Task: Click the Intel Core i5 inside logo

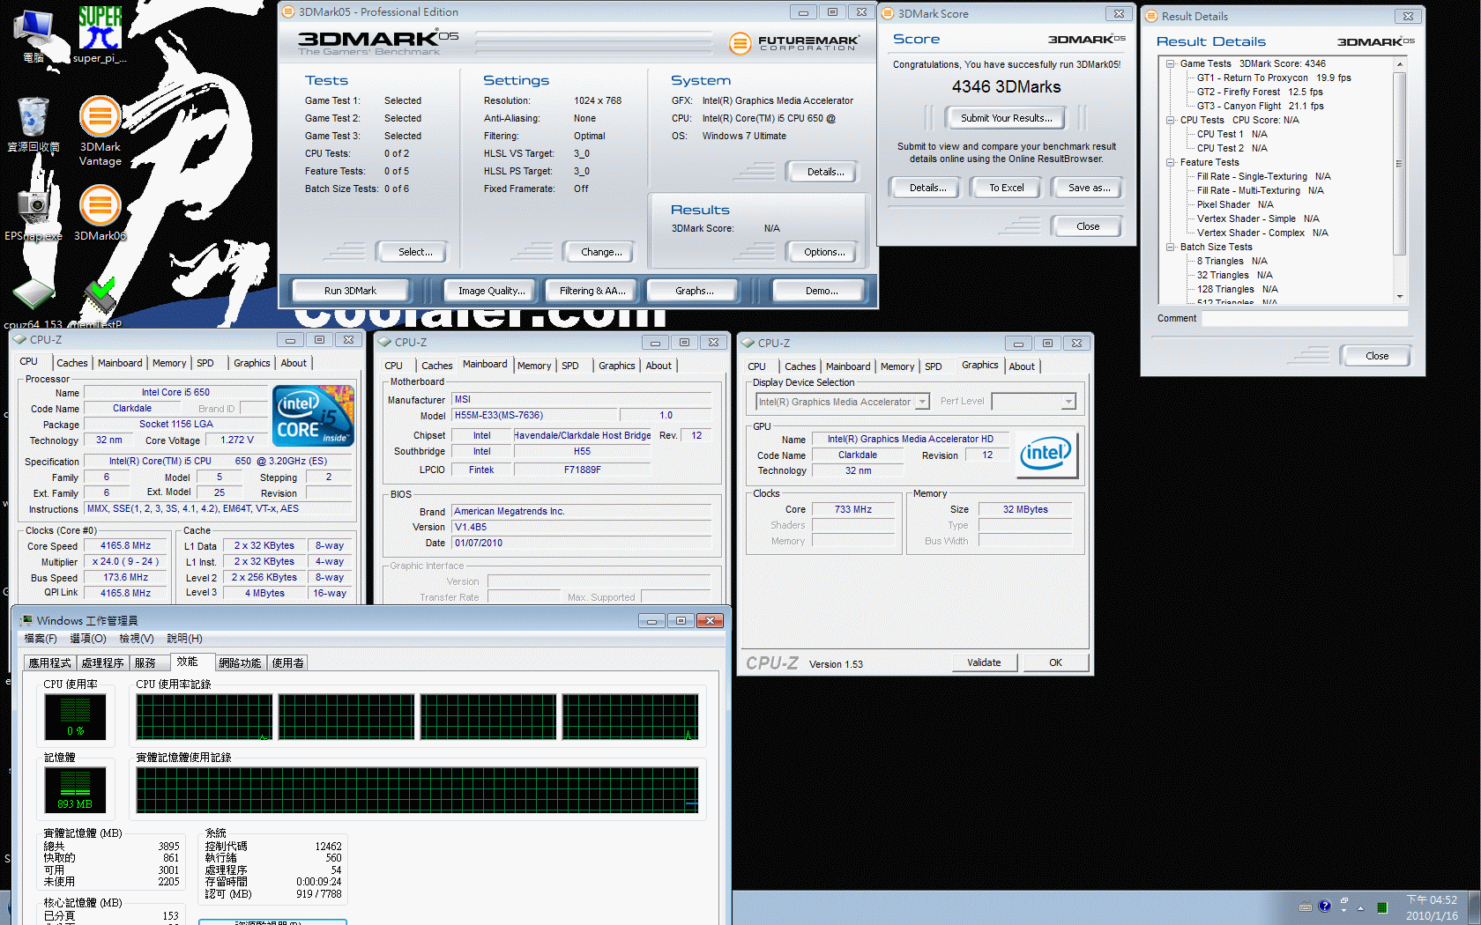Action: click(x=313, y=415)
